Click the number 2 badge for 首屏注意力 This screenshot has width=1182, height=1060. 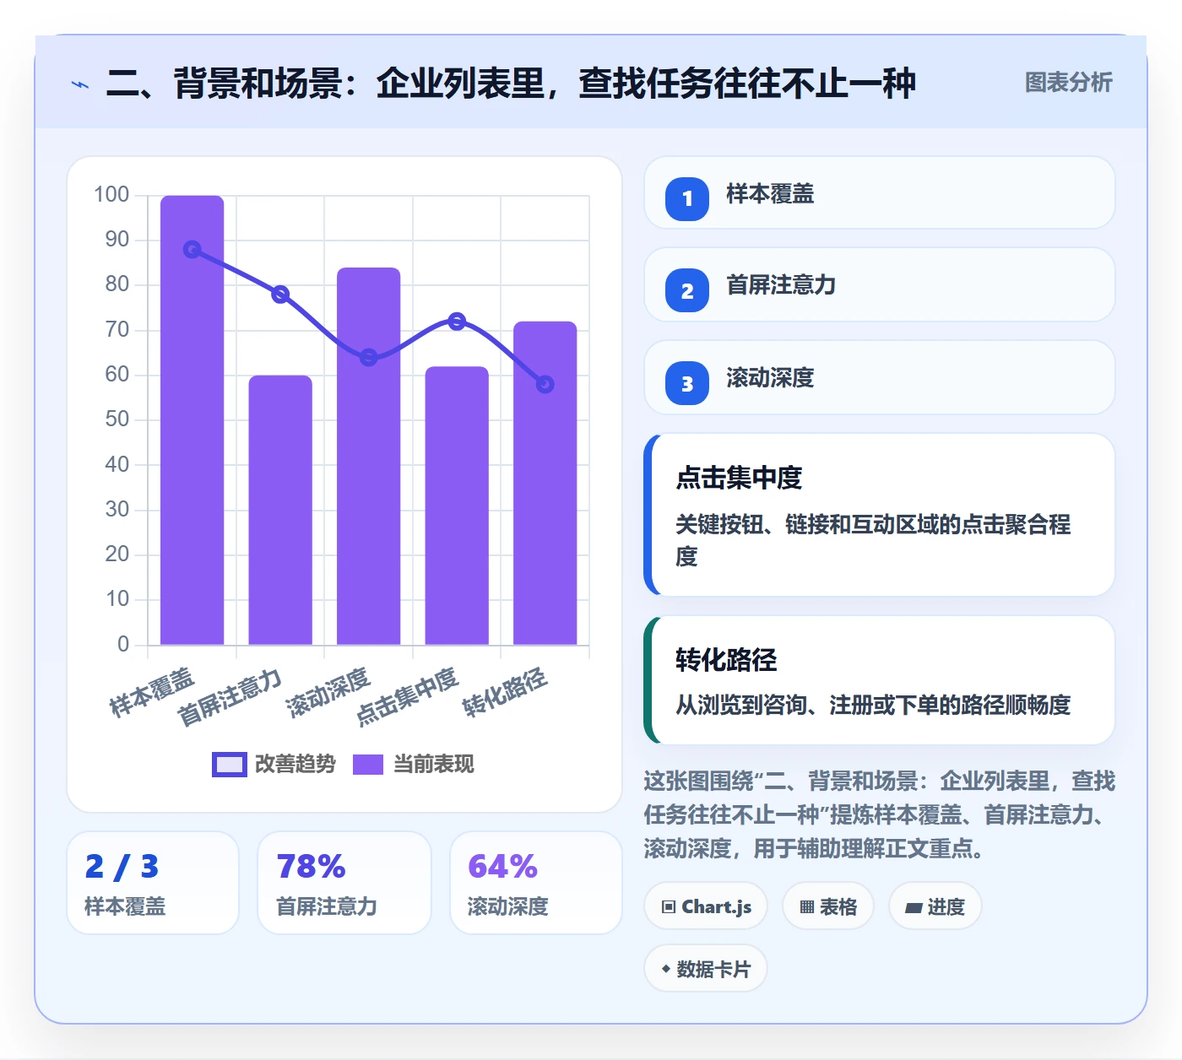pyautogui.click(x=687, y=290)
